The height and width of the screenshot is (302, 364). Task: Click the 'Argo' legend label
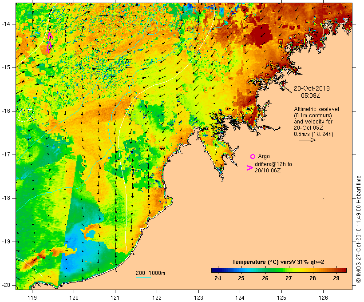[x=264, y=156]
